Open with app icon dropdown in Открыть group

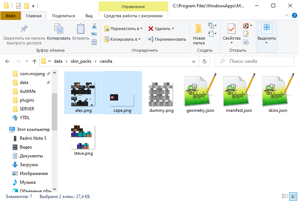[x=248, y=26]
